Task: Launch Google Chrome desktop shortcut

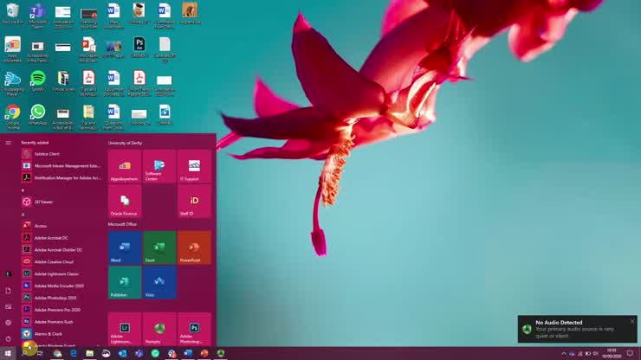Action: tap(12, 114)
